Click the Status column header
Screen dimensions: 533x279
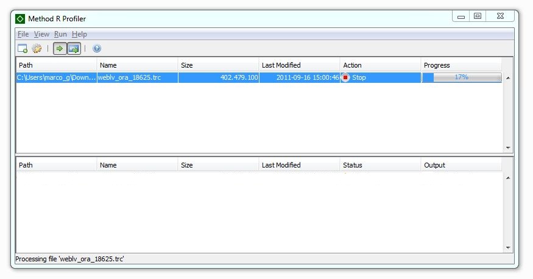click(x=380, y=165)
